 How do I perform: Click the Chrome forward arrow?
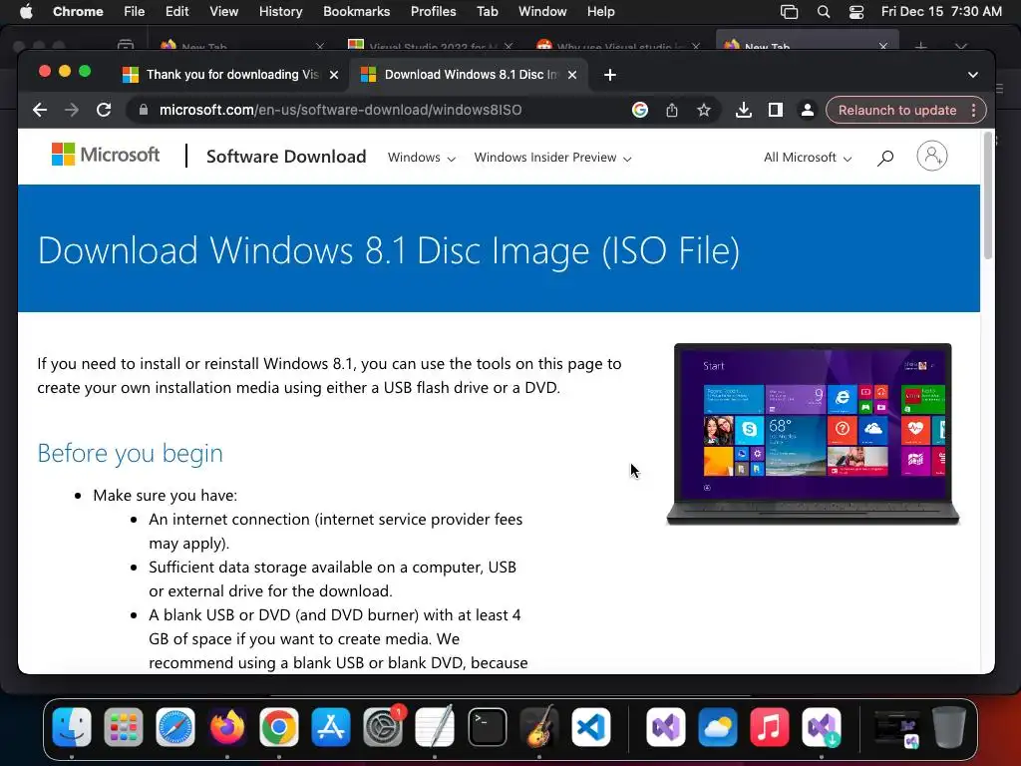pyautogui.click(x=72, y=110)
